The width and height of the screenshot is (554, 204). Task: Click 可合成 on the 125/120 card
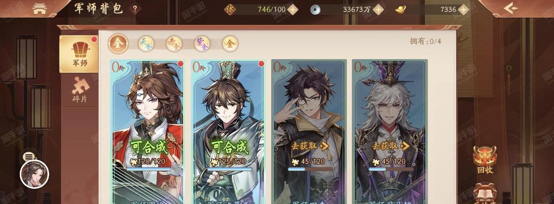tap(229, 148)
